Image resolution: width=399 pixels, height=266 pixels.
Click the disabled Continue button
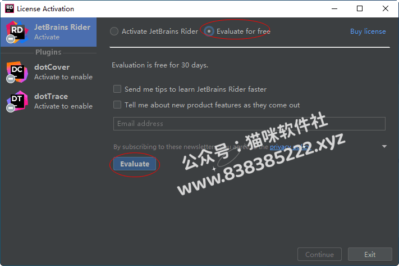coord(319,254)
